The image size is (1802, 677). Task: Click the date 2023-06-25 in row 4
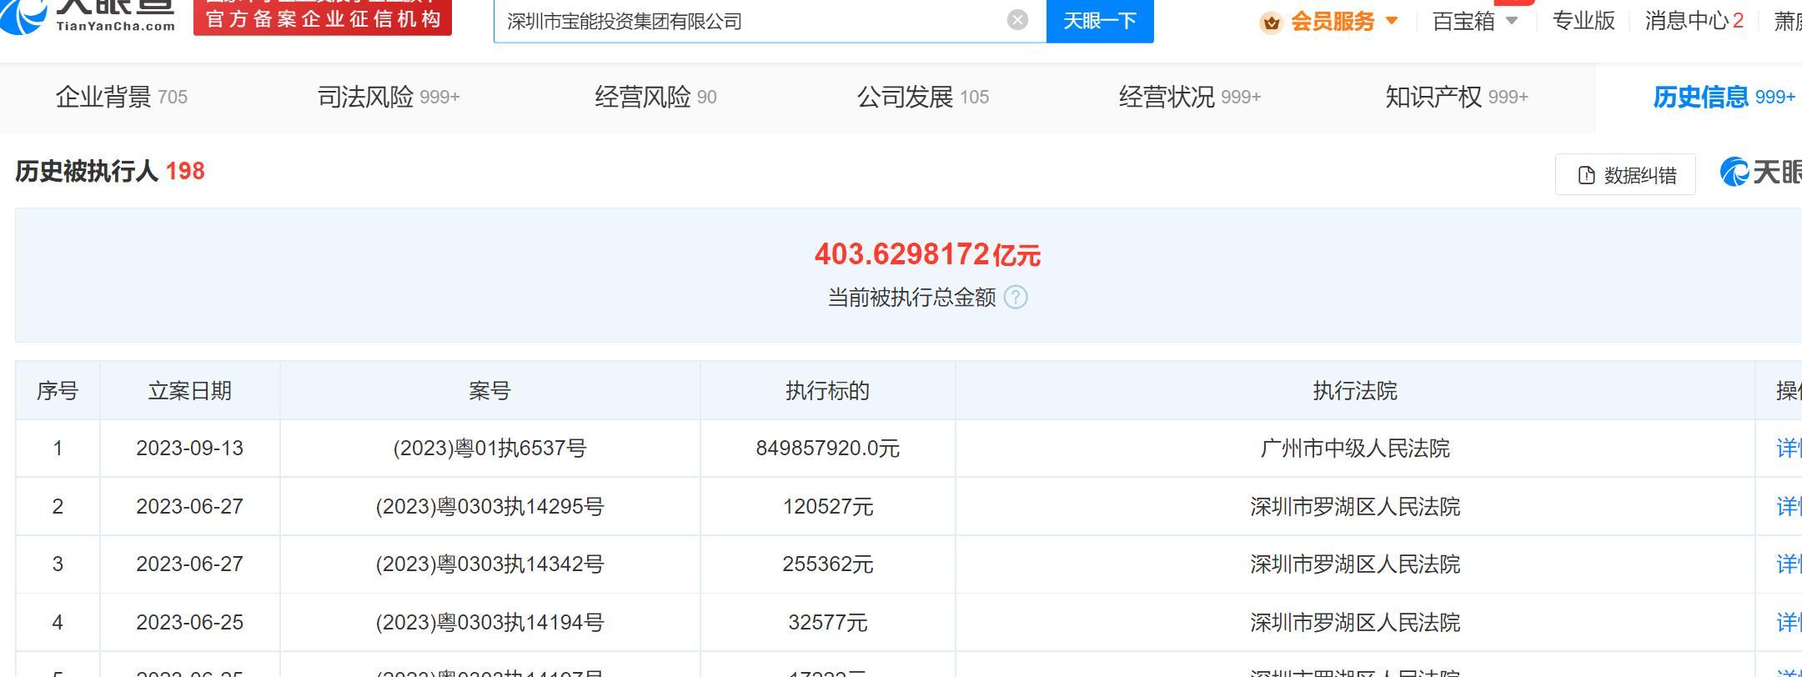point(189,623)
